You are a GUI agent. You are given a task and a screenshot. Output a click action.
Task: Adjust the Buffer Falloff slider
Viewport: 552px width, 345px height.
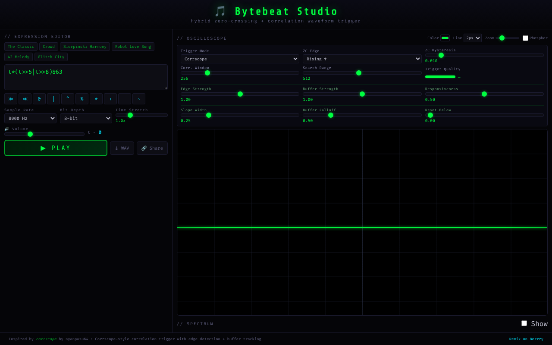coord(362,115)
